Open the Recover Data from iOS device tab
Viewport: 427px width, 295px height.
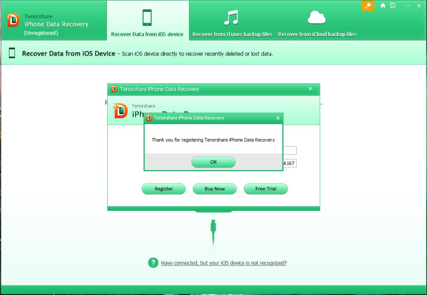pos(147,20)
